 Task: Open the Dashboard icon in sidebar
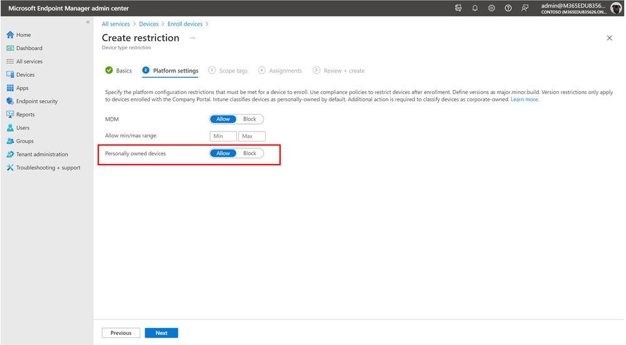tap(11, 48)
